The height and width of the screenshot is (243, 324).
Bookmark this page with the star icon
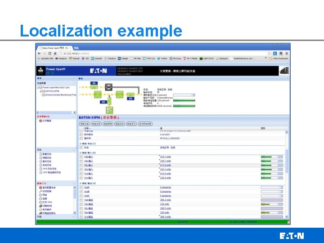(269, 53)
